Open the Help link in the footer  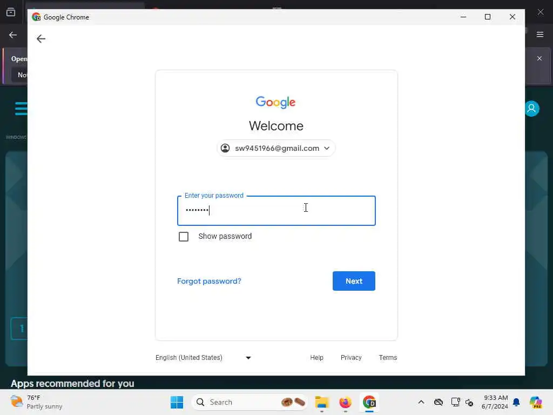point(316,358)
